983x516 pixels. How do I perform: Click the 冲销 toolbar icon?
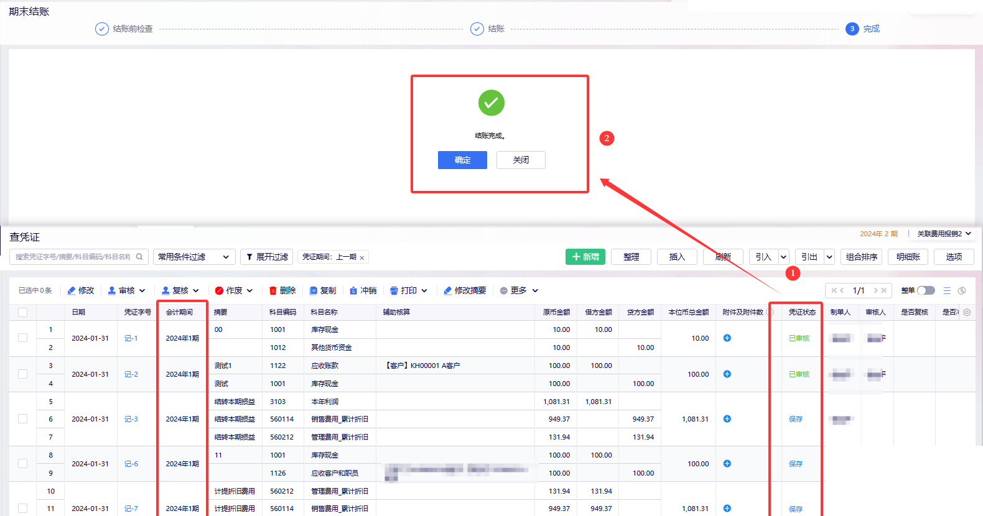[363, 290]
